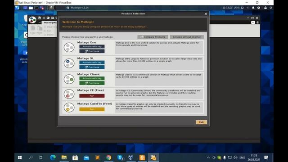The image size is (288, 162).
Task: Open Skype from the taskbar
Action: click(x=120, y=157)
